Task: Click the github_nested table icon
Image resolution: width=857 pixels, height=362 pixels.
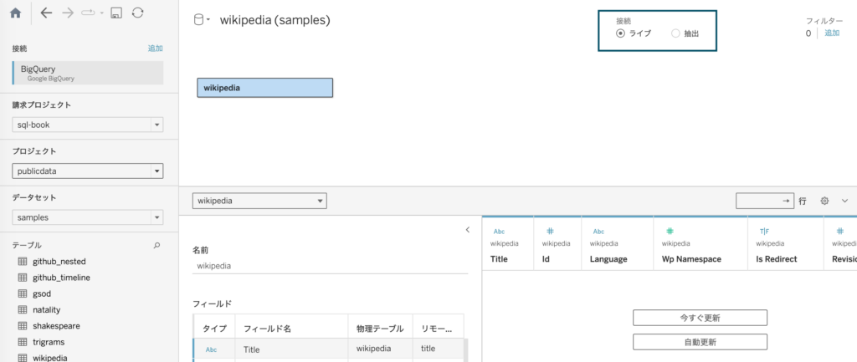Action: point(23,262)
